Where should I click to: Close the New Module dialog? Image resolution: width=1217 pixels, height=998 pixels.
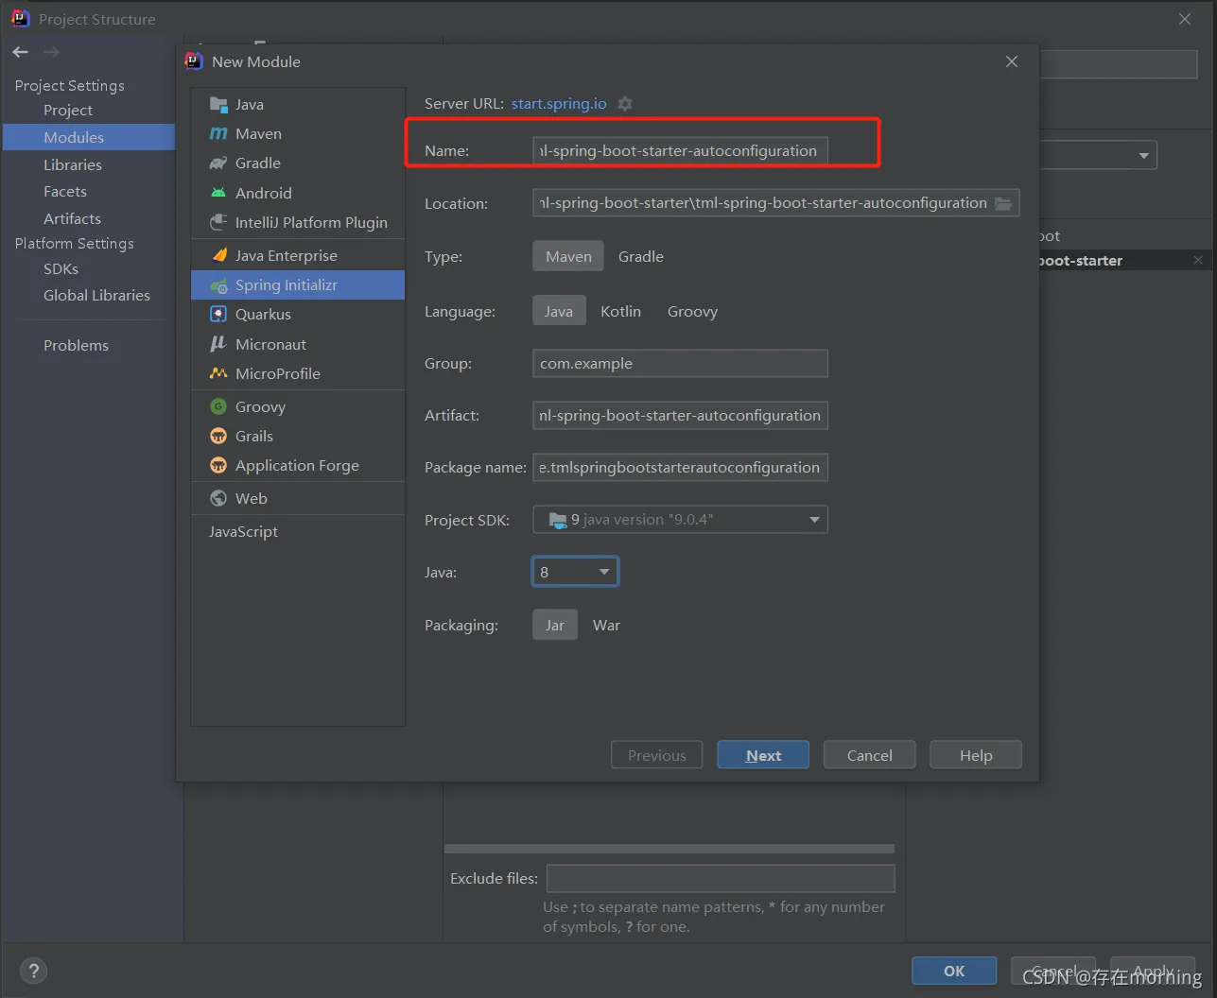(1012, 61)
